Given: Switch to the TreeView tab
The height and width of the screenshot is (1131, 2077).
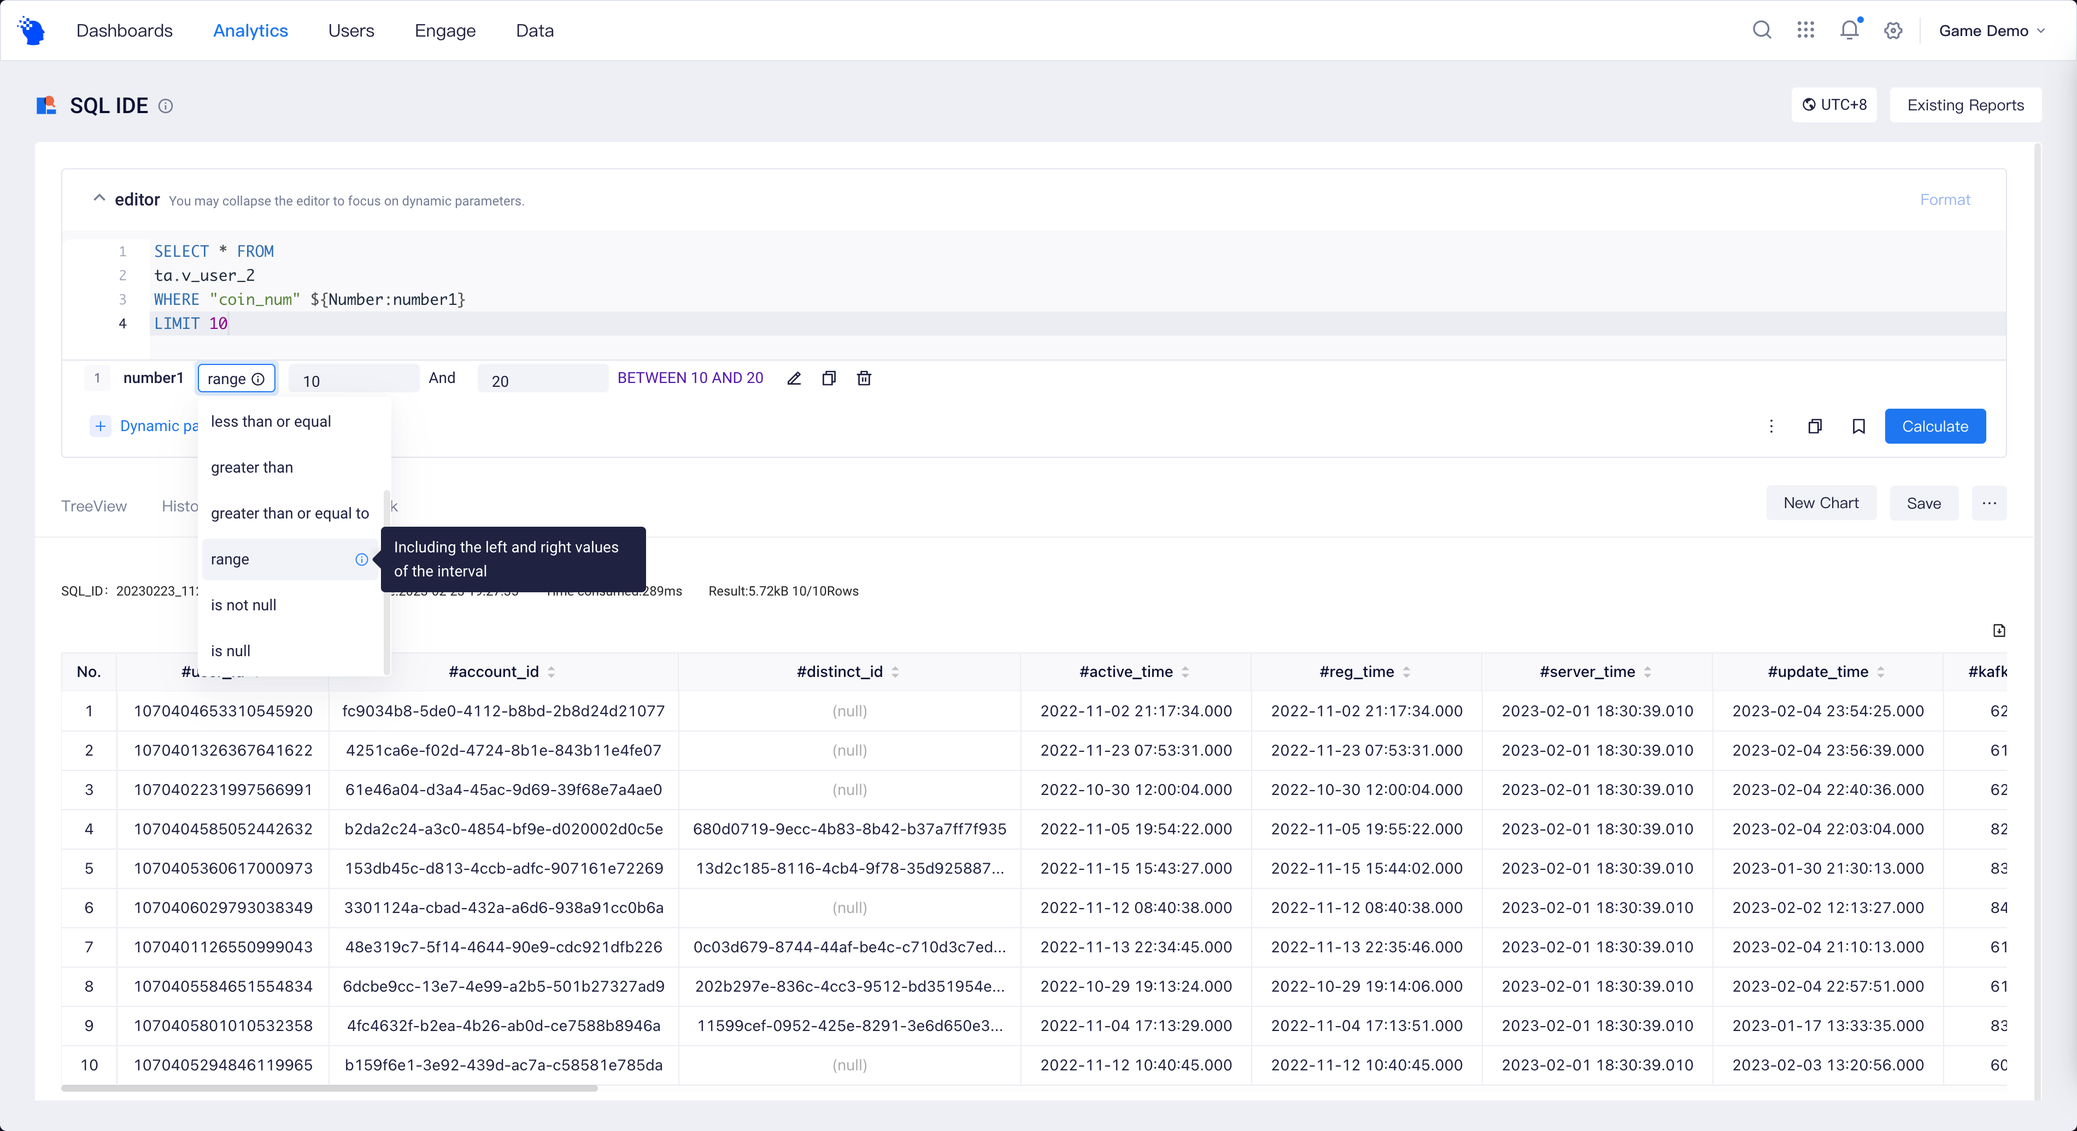Looking at the screenshot, I should coord(93,506).
